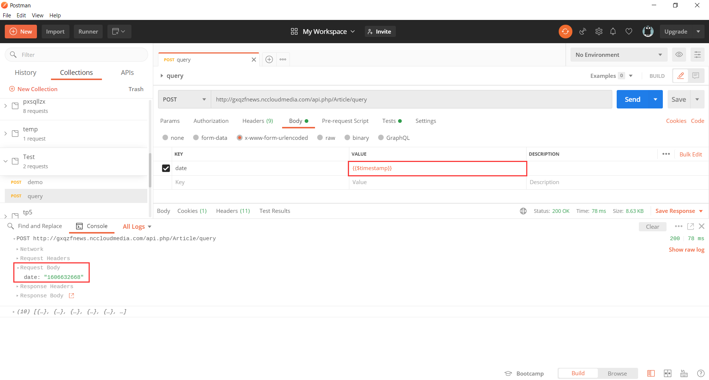Click the request URL input field

coord(411,100)
